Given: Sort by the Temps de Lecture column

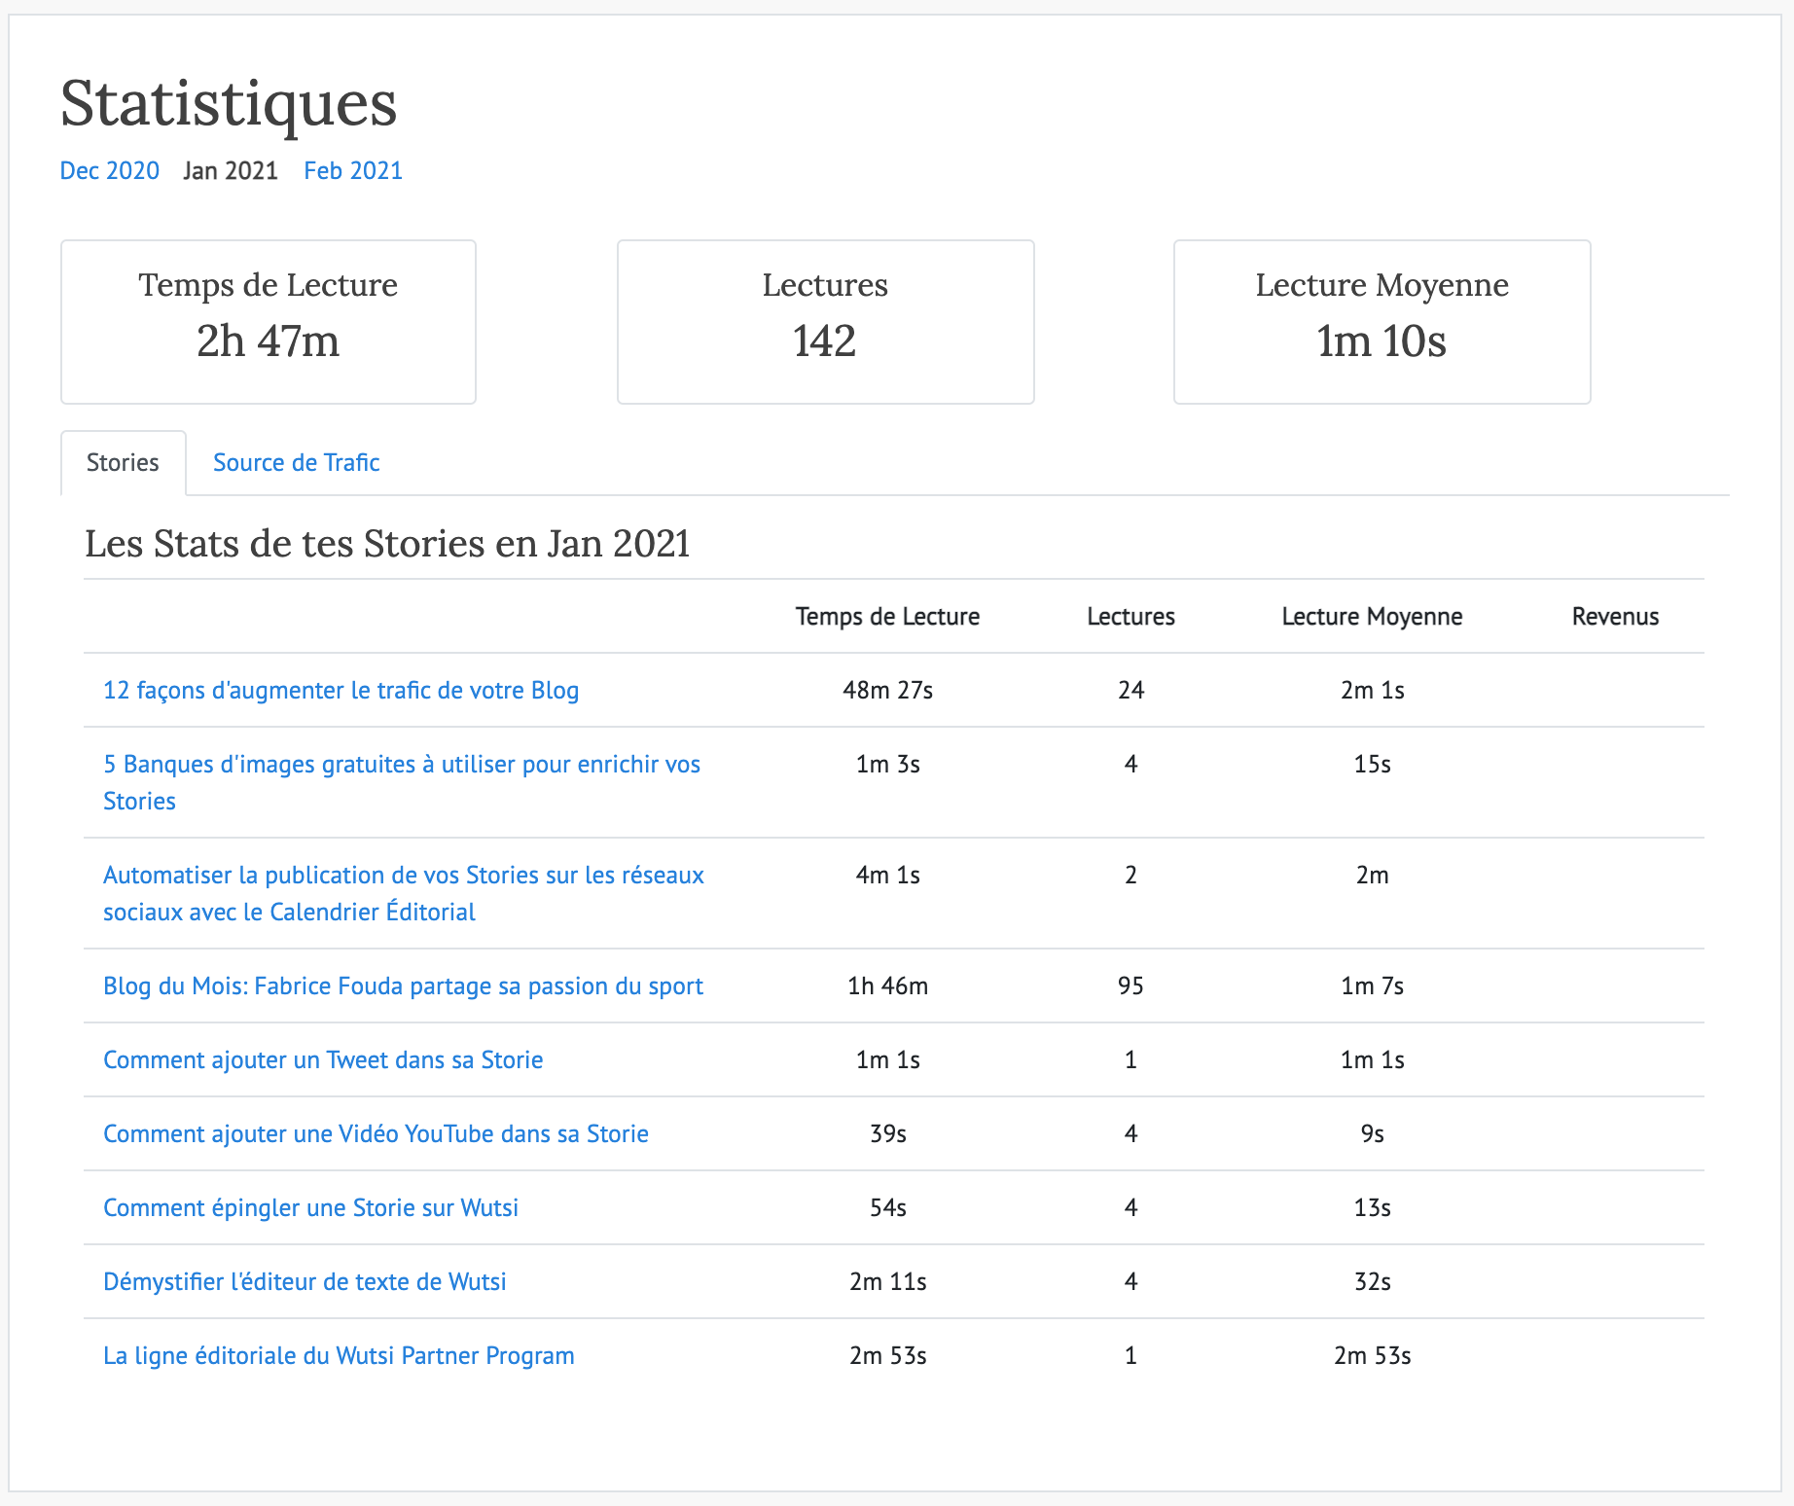Looking at the screenshot, I should (886, 616).
